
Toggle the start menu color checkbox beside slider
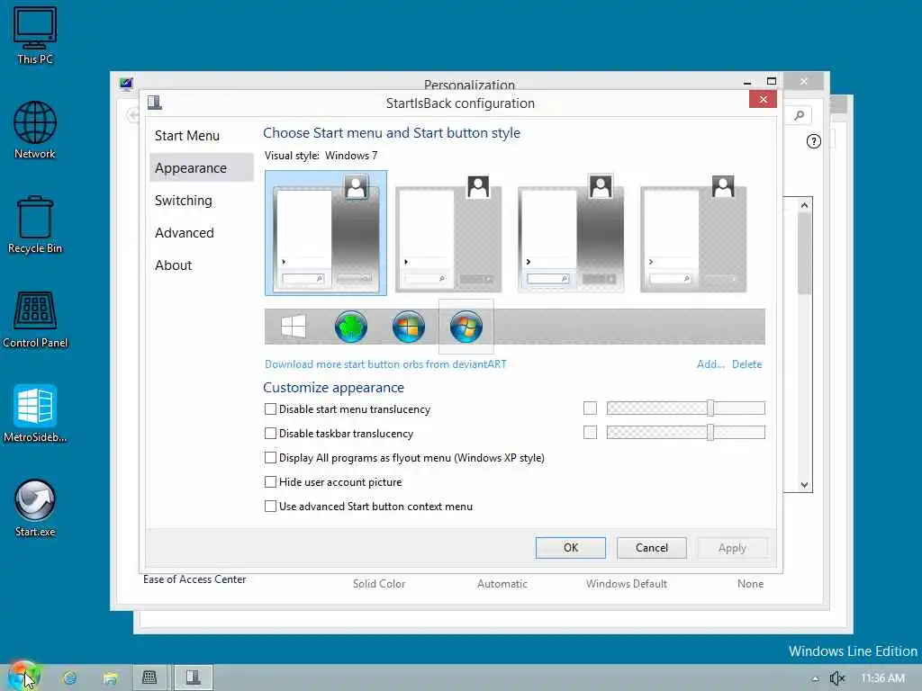pos(590,408)
